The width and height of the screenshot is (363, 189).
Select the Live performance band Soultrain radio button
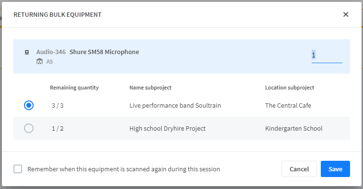pyautogui.click(x=29, y=105)
